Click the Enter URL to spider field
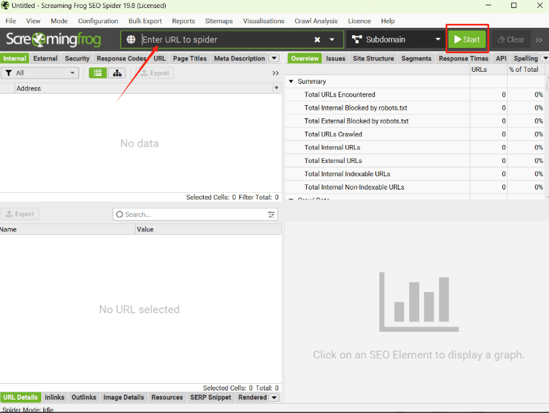This screenshot has height=413, width=549. coord(226,40)
